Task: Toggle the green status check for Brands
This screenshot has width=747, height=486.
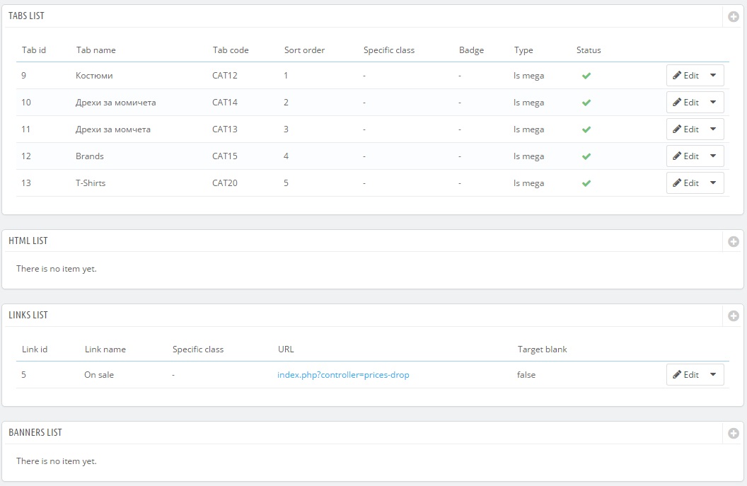Action: coord(586,156)
